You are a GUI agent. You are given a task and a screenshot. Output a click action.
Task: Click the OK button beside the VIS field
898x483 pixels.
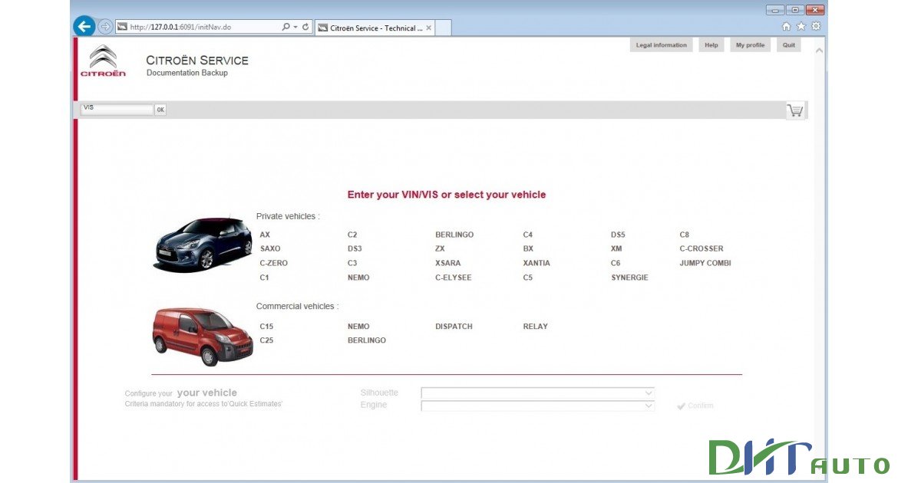(160, 110)
